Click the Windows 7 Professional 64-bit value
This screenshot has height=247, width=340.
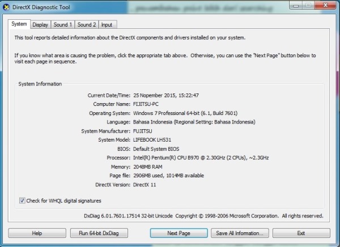(185, 113)
